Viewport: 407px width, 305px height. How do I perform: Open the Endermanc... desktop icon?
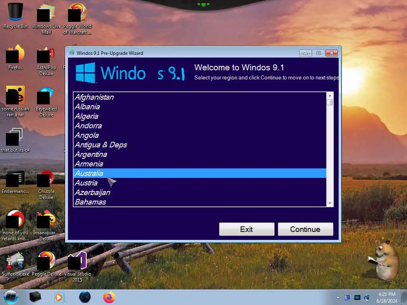(x=16, y=181)
